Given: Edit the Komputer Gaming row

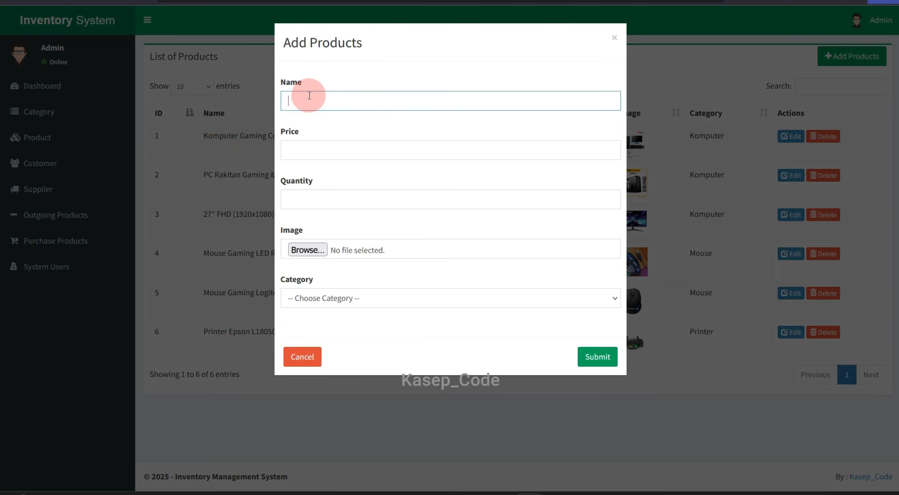Looking at the screenshot, I should (791, 136).
